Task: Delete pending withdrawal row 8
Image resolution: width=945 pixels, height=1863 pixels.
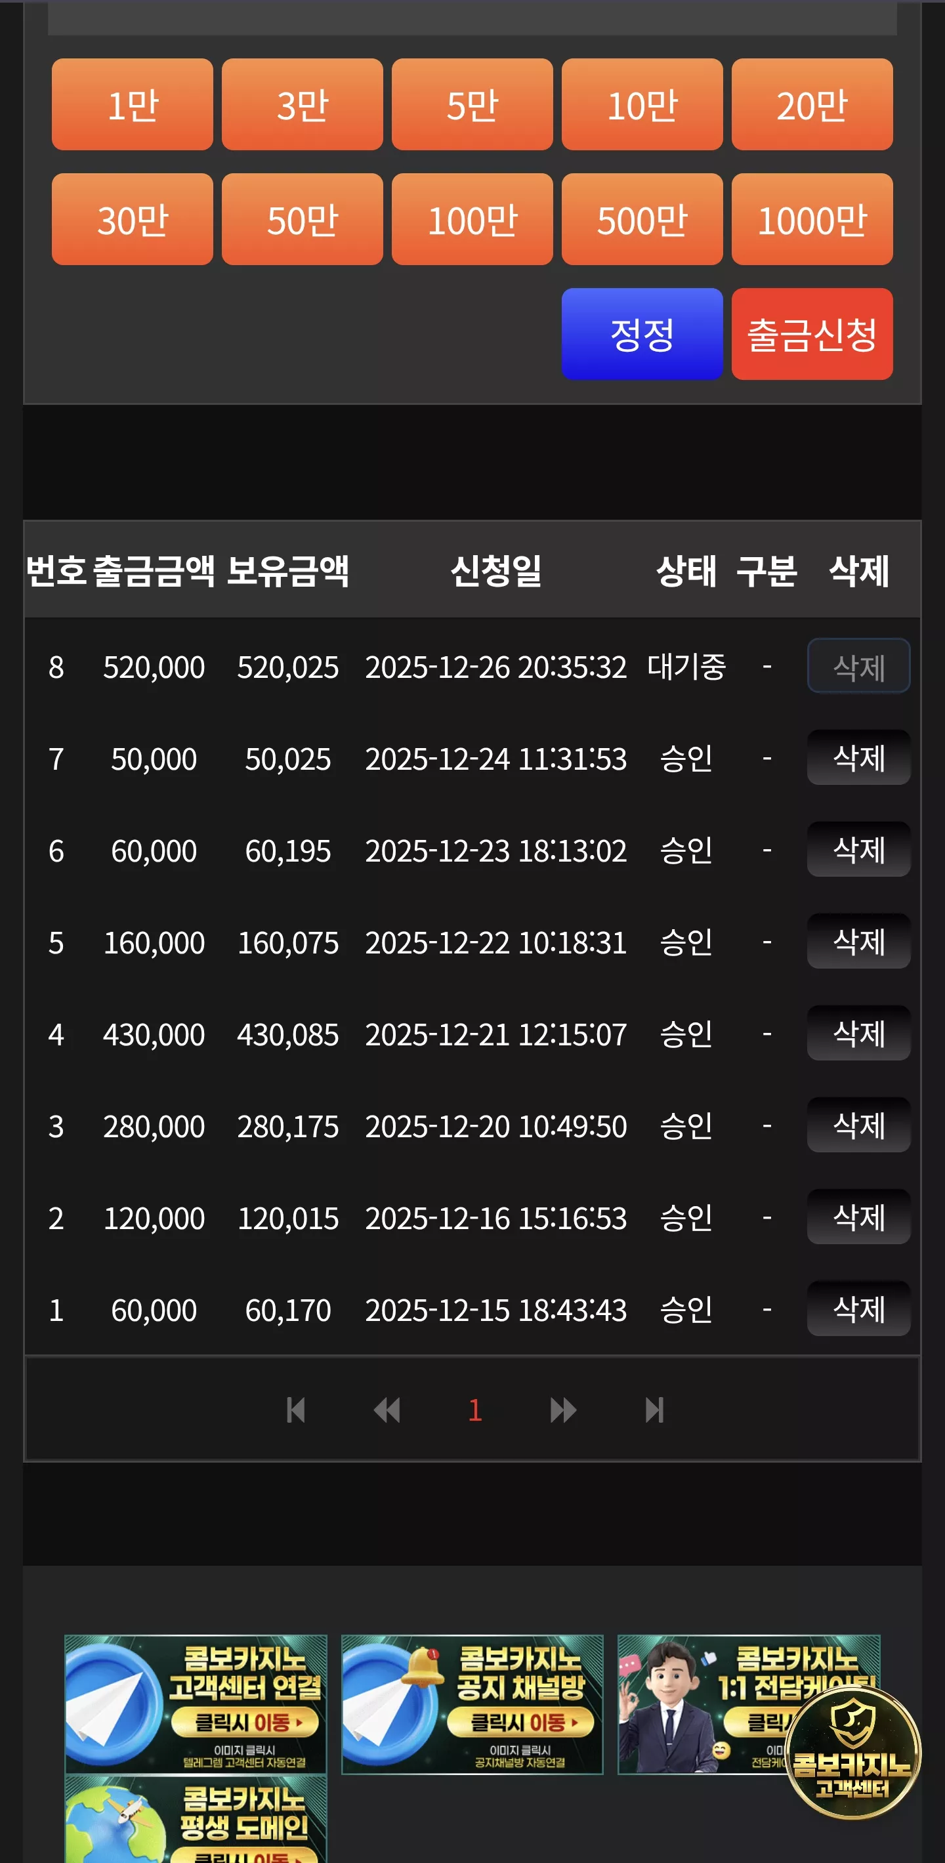Action: pos(858,666)
